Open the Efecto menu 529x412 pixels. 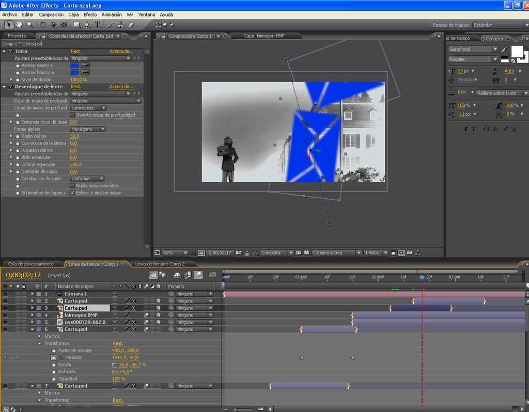click(90, 14)
